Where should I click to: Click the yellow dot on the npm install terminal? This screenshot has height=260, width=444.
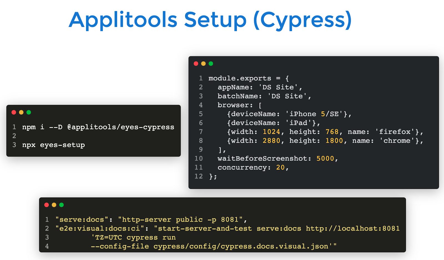pyautogui.click(x=21, y=112)
